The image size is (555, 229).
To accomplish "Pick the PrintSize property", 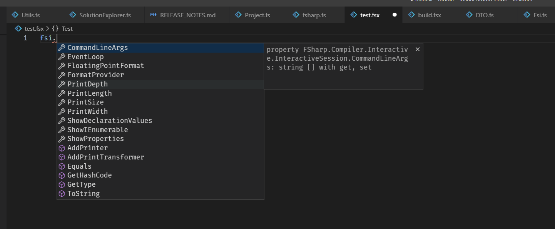I will coord(160,102).
